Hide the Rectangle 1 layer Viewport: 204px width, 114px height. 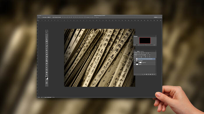point(135,61)
